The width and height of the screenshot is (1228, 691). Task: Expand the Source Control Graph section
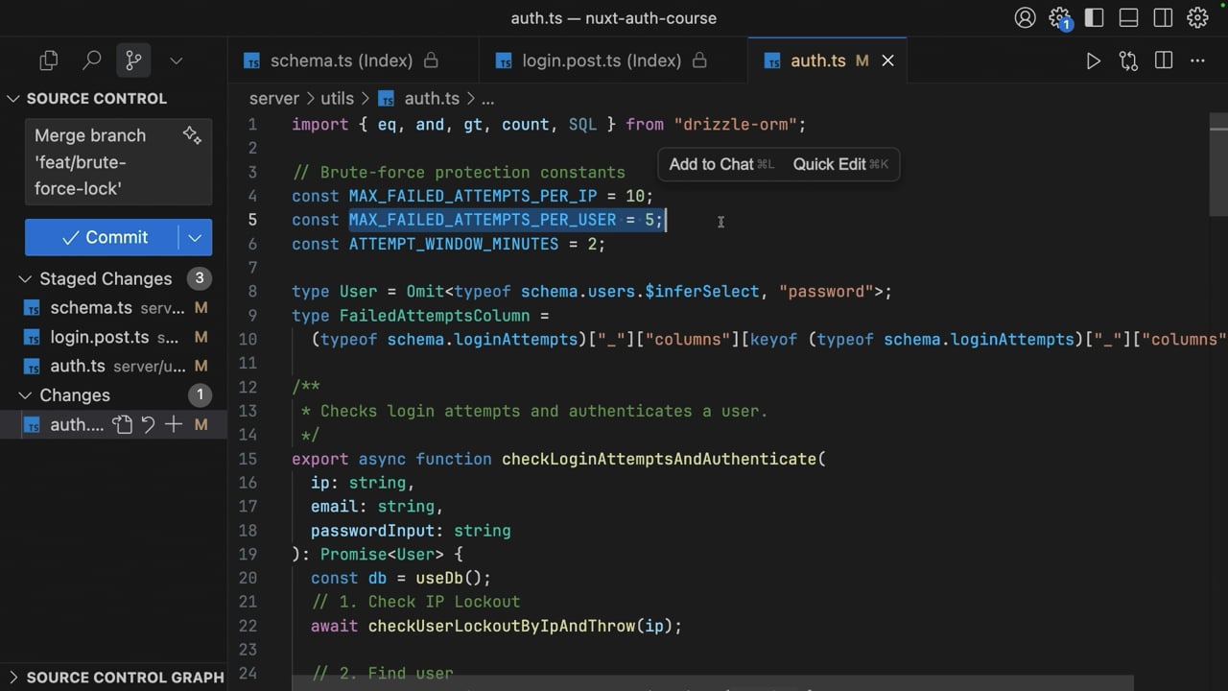[13, 677]
